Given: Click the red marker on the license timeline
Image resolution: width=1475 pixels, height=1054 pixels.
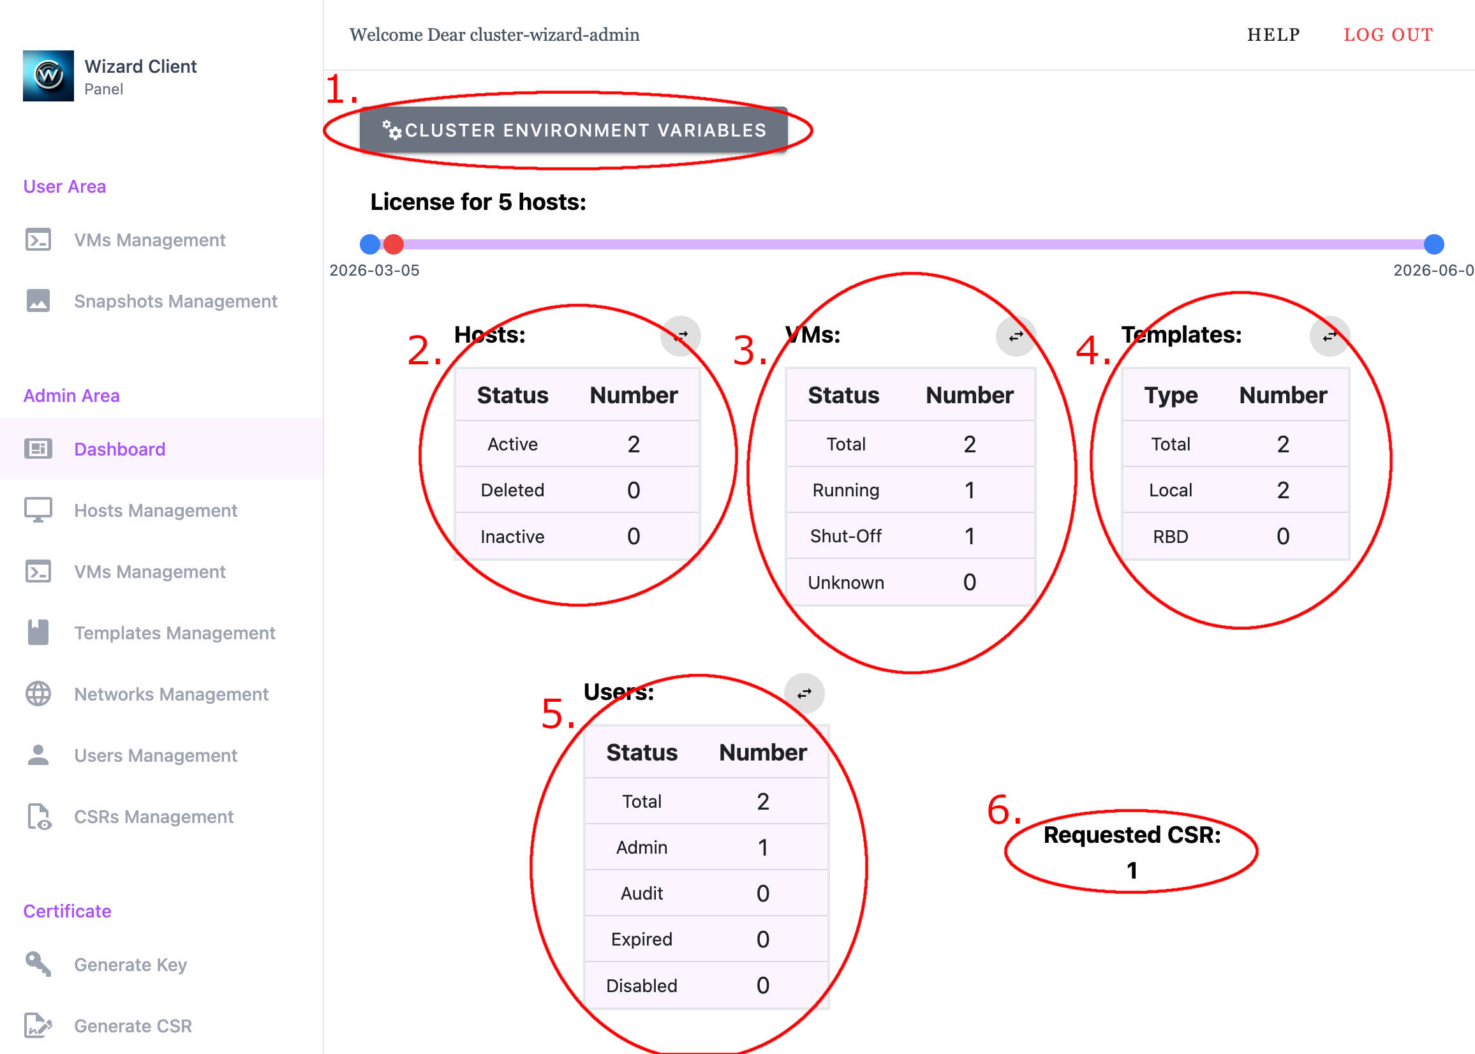Looking at the screenshot, I should [393, 245].
